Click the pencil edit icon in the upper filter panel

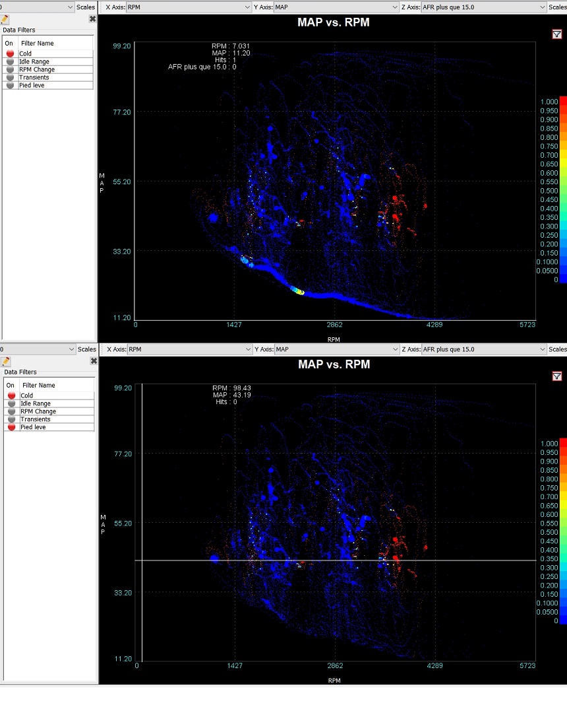tap(5, 20)
